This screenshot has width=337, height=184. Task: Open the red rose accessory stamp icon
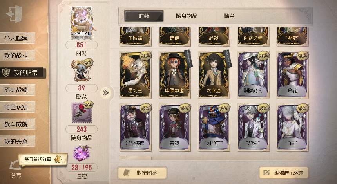82,112
